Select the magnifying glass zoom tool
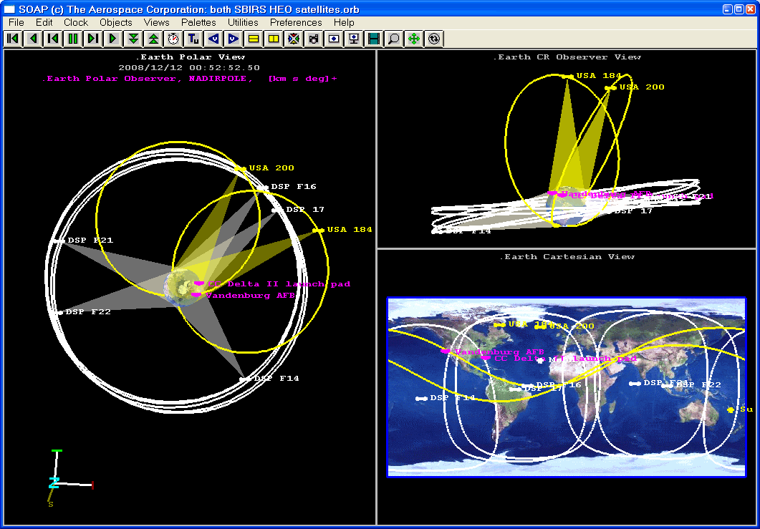 tap(394, 39)
